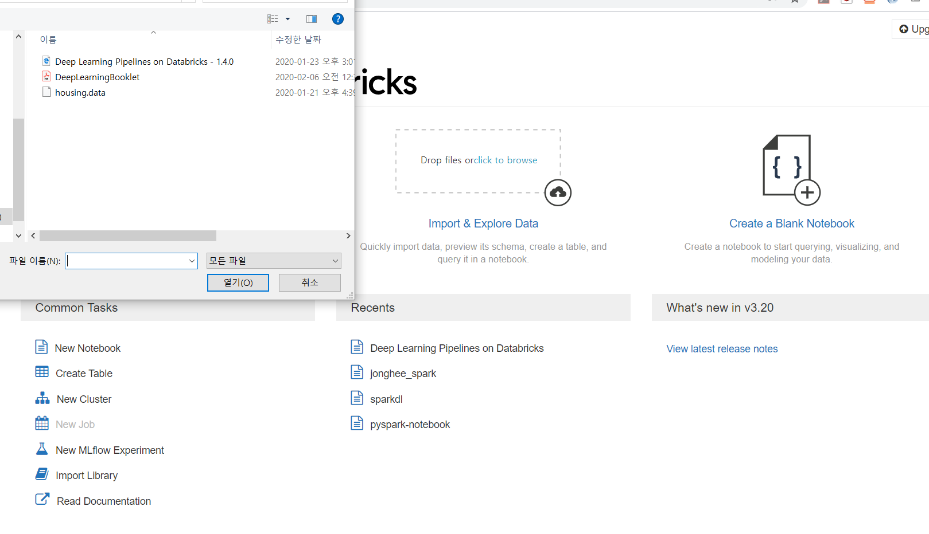Click the navigation pane scroll down arrow
The height and width of the screenshot is (534, 929).
18,235
